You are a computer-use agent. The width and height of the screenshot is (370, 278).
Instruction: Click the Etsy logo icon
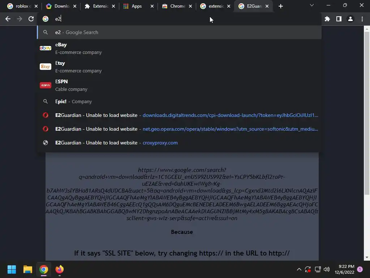click(x=45, y=67)
